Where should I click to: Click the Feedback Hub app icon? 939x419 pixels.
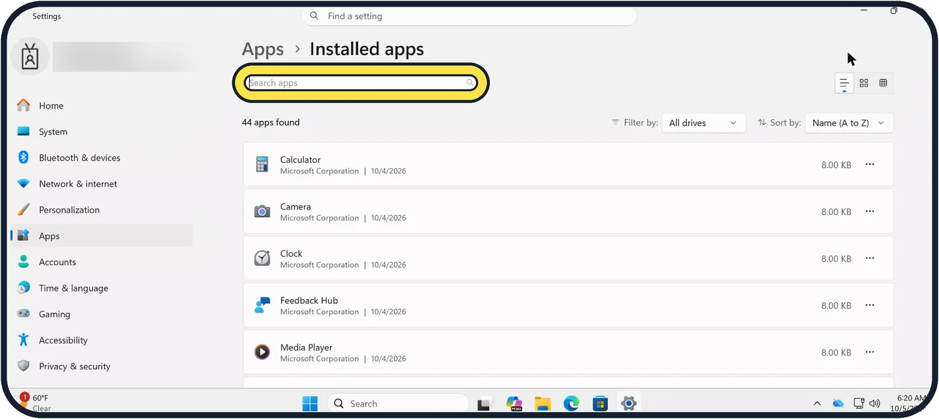(262, 305)
